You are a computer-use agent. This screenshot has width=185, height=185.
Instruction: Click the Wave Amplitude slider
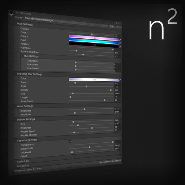point(91,112)
